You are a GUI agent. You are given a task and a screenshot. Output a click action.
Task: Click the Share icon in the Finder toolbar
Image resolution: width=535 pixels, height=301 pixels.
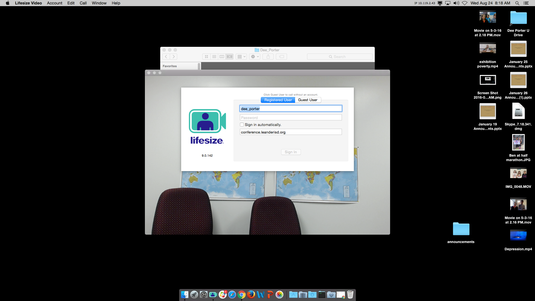pos(268,56)
